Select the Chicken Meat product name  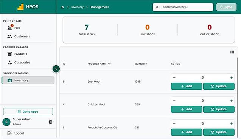96,105
